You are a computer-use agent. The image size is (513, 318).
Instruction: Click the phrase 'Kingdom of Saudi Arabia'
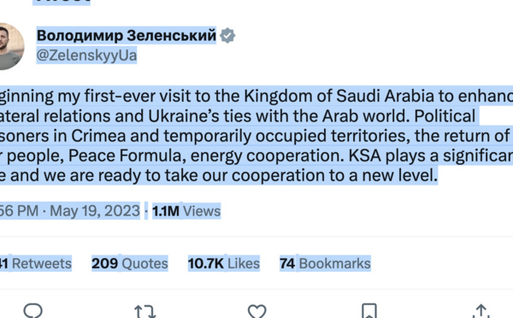click(x=339, y=96)
